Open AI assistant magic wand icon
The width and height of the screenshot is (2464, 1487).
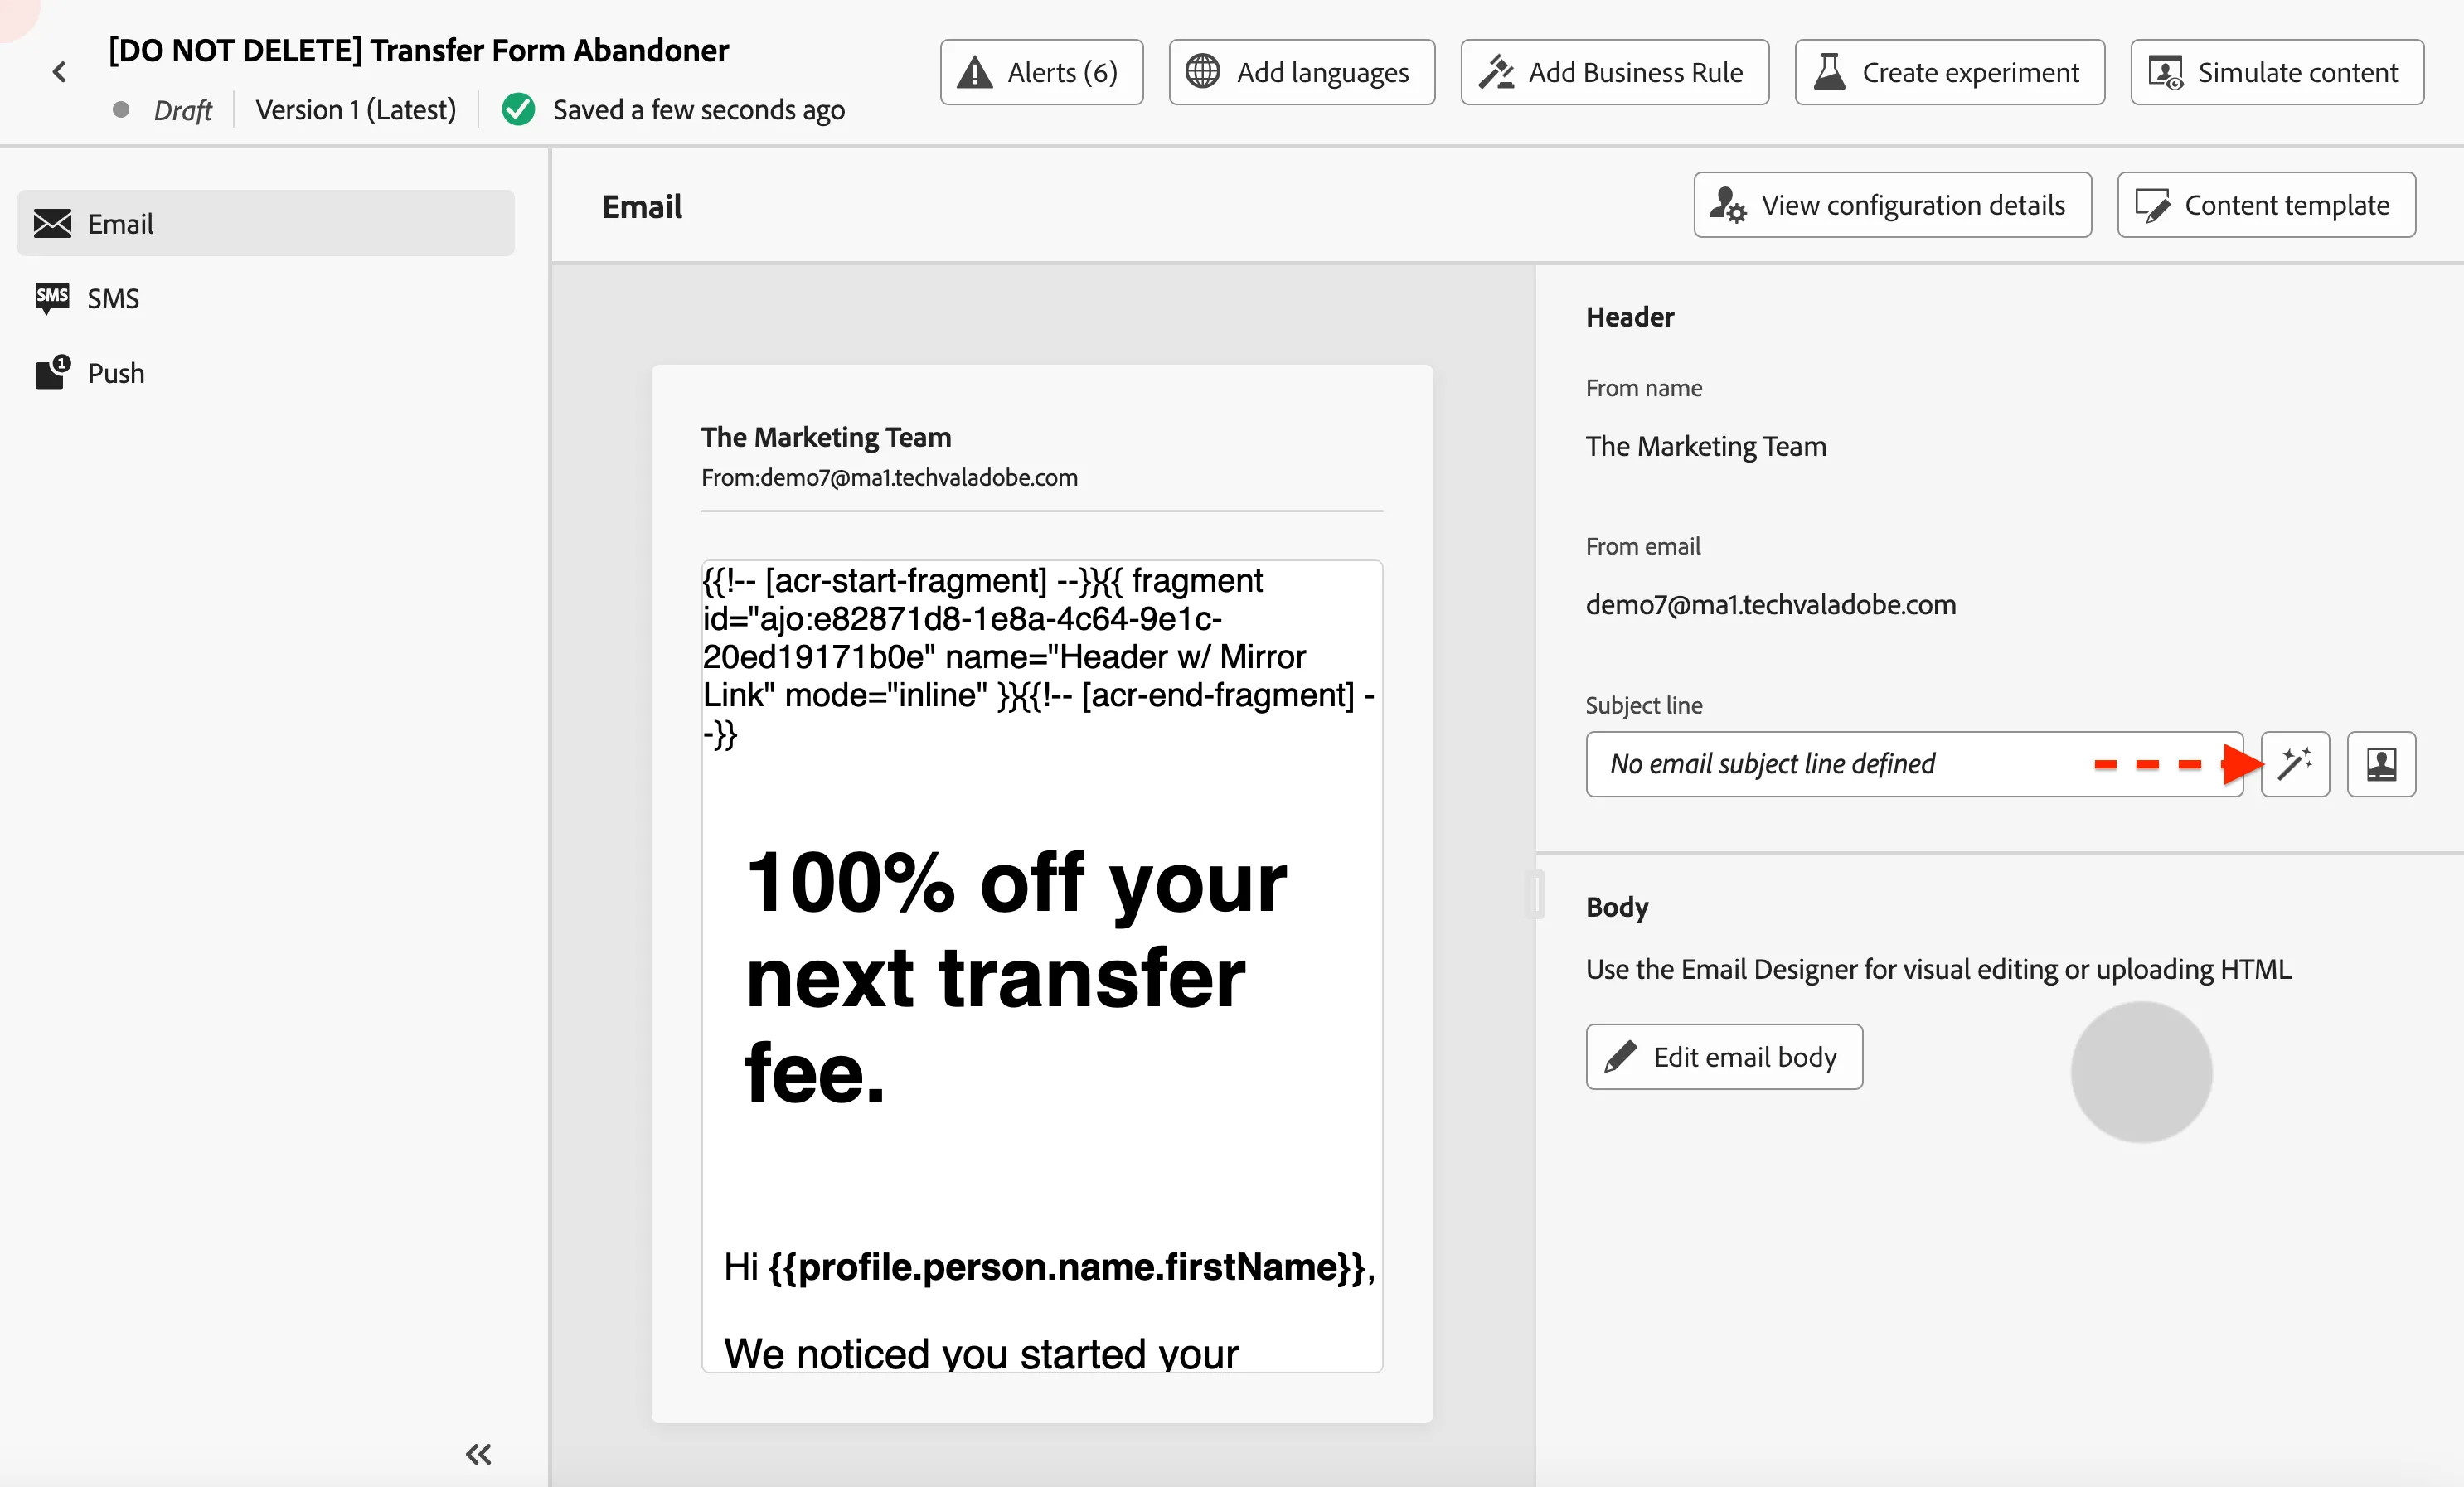pos(2295,764)
